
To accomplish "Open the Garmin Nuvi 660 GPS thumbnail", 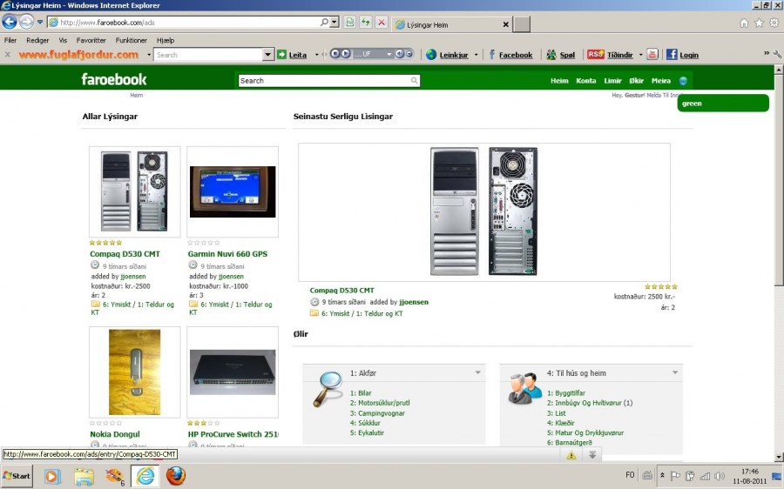I will tap(233, 191).
